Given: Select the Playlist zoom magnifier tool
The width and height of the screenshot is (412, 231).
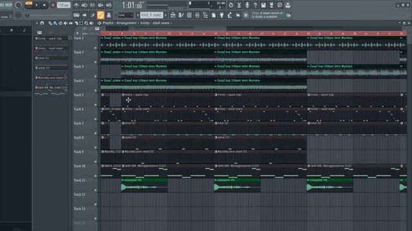Looking at the screenshot, I should tap(86, 23).
